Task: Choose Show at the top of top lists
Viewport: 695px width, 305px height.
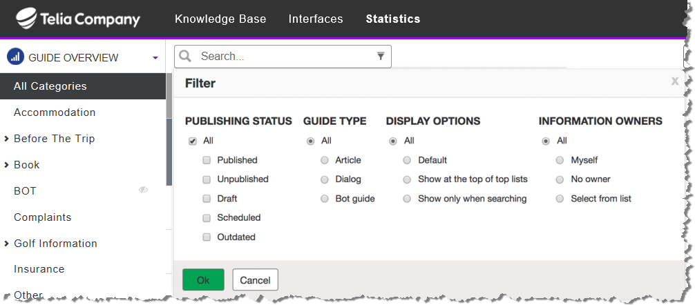Action: tap(407, 179)
